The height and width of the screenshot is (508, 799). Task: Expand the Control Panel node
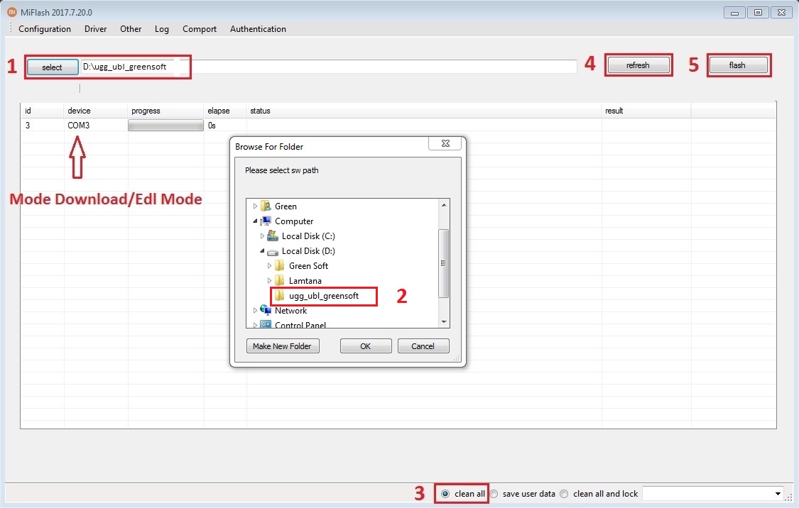[255, 325]
